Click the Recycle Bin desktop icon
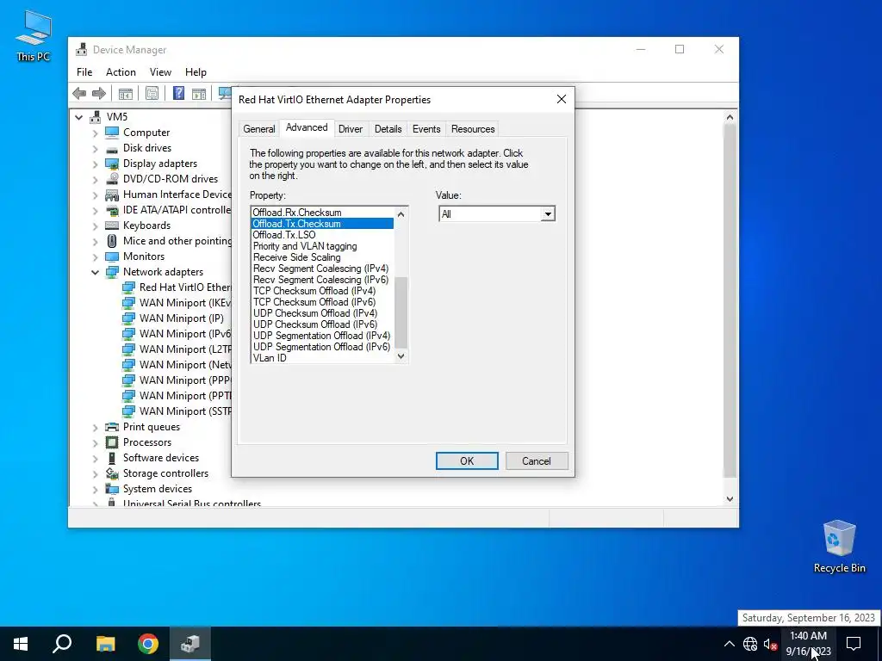Screen dimensions: 882x661 [839, 547]
